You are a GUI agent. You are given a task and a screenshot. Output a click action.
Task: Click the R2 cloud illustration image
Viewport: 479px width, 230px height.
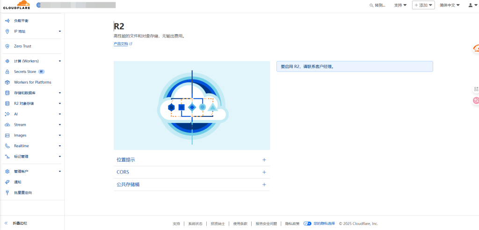point(192,106)
